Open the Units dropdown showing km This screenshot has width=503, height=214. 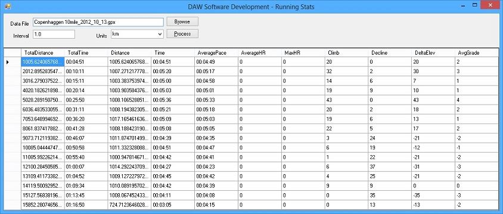coord(137,34)
